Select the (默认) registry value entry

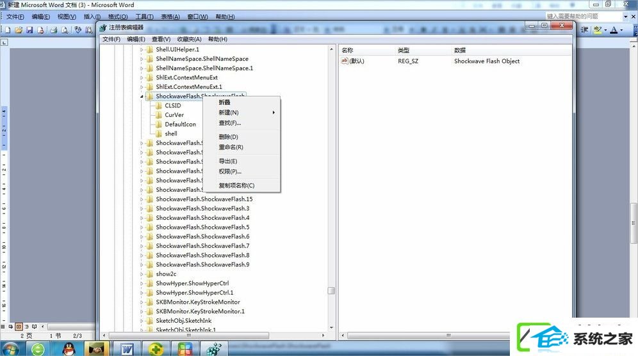(352, 61)
